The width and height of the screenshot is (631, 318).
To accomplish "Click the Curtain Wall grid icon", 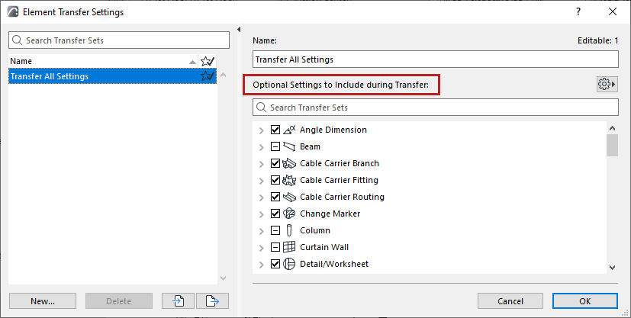I will 288,247.
